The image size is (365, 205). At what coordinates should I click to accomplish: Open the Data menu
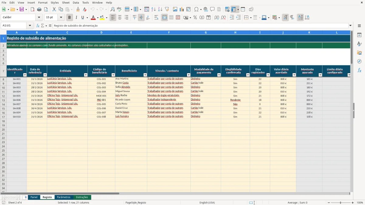coord(76,2)
